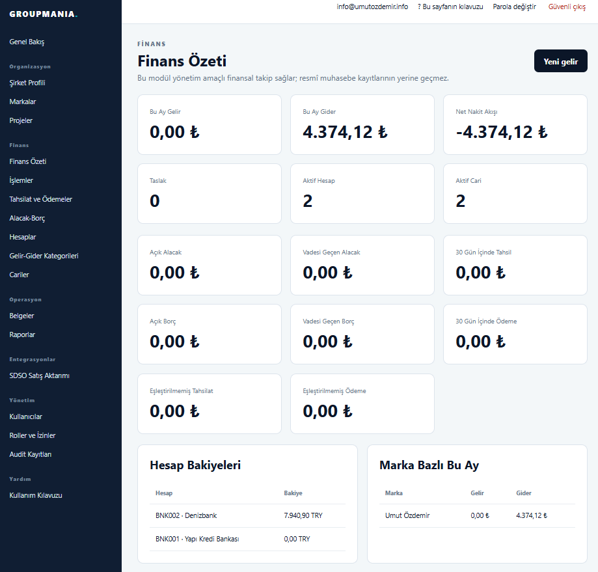Open Şirket Profili page

click(x=27, y=83)
